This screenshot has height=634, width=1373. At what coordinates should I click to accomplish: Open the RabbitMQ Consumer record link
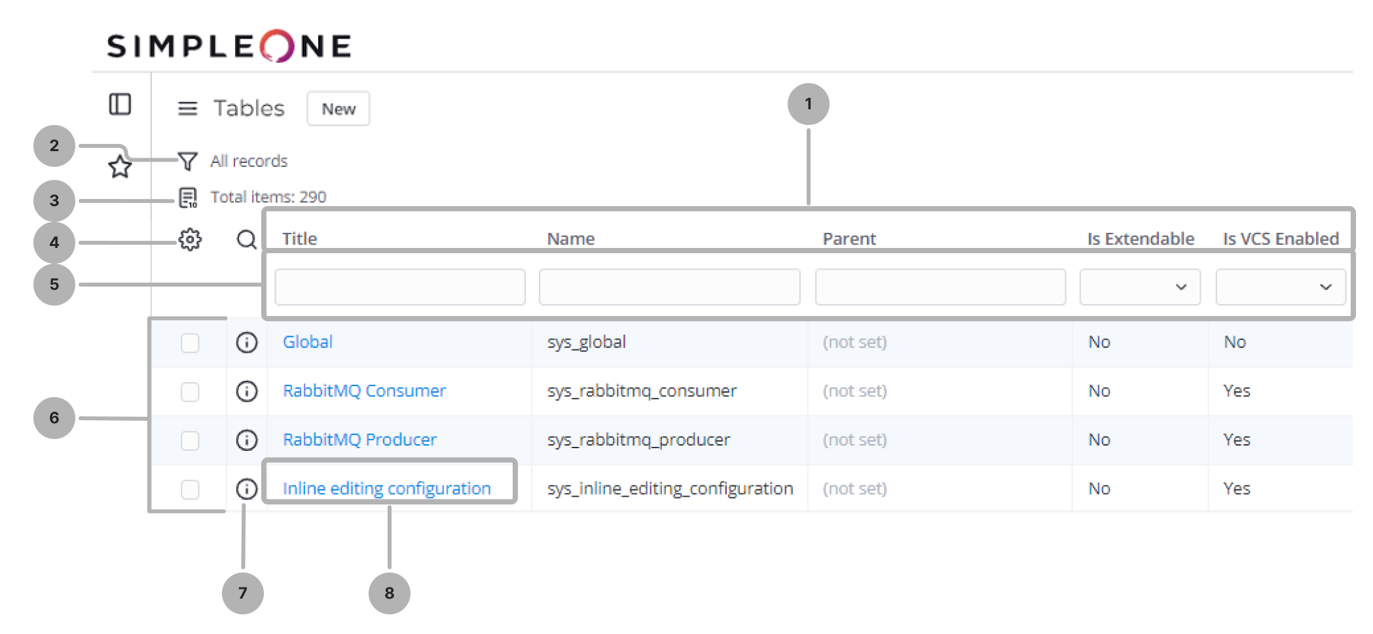364,391
